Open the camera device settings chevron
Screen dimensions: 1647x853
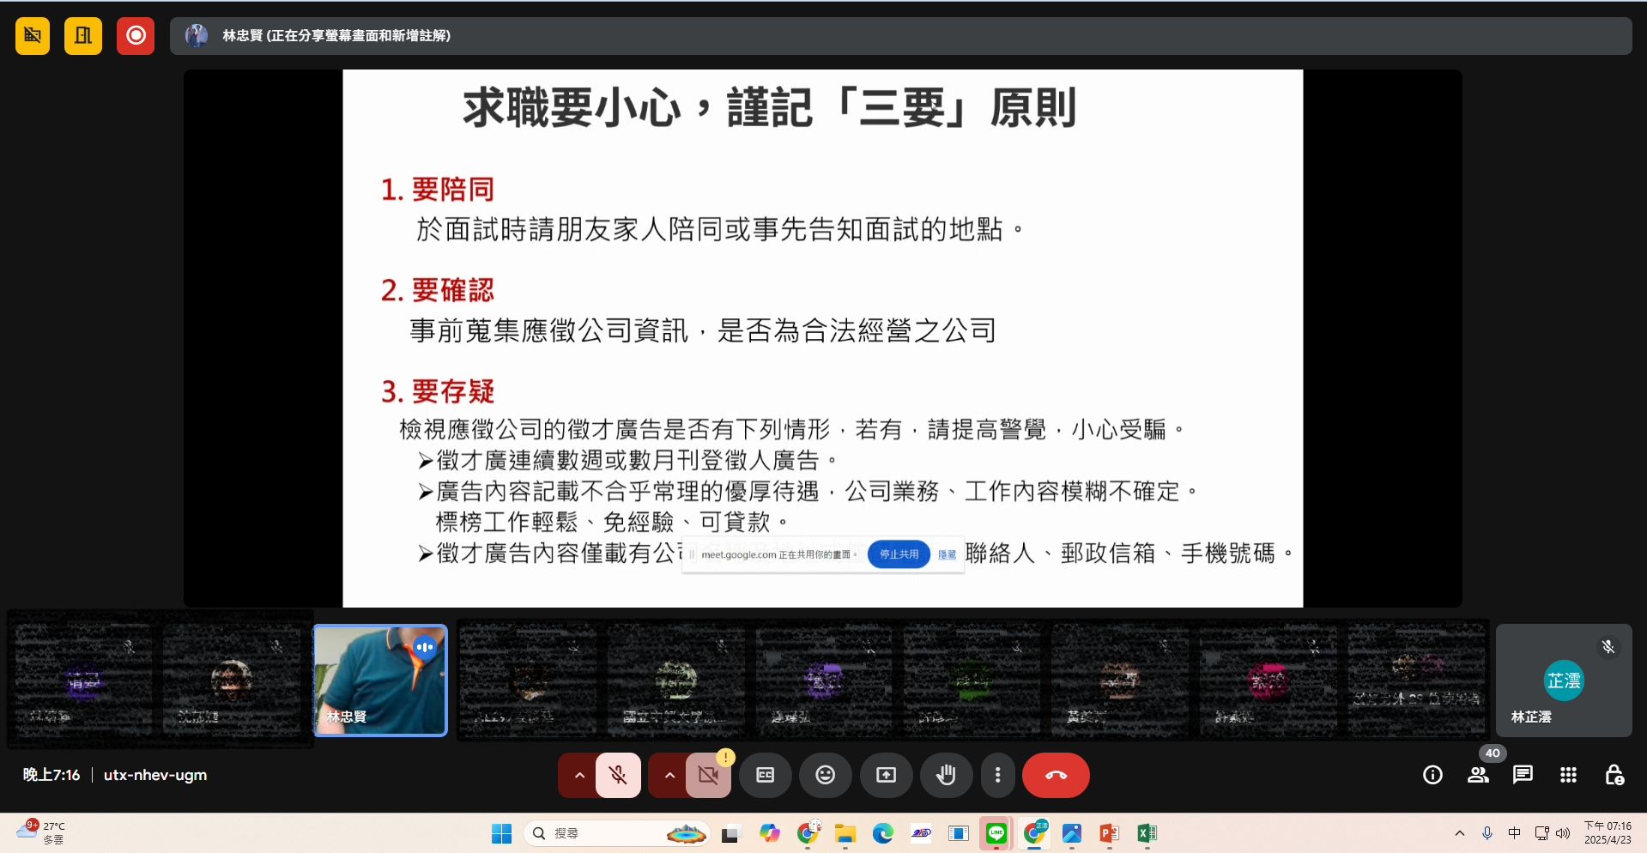click(669, 775)
